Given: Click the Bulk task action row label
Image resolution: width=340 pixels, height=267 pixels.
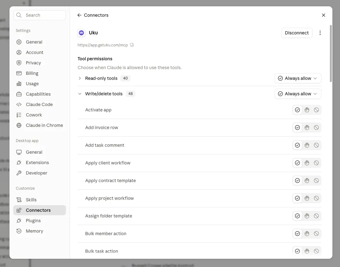Looking at the screenshot, I should click(x=102, y=251).
